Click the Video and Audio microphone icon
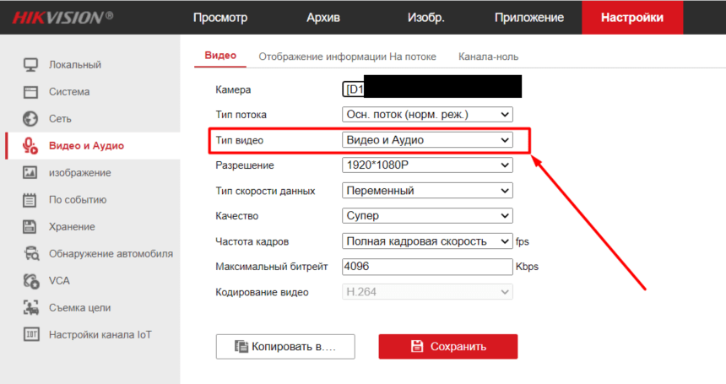The image size is (726, 384). click(x=31, y=146)
